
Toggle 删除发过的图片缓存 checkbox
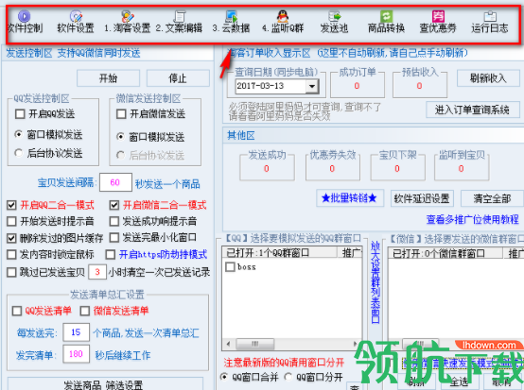click(11, 238)
